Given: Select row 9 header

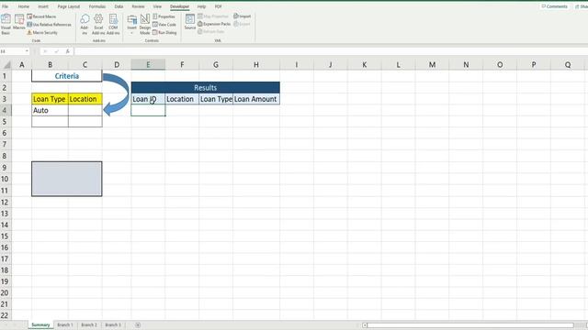Looking at the screenshot, I should tap(5, 167).
